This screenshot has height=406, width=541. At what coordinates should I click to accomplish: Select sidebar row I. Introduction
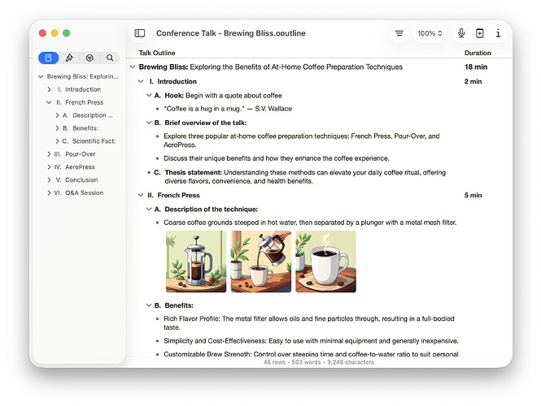point(79,89)
